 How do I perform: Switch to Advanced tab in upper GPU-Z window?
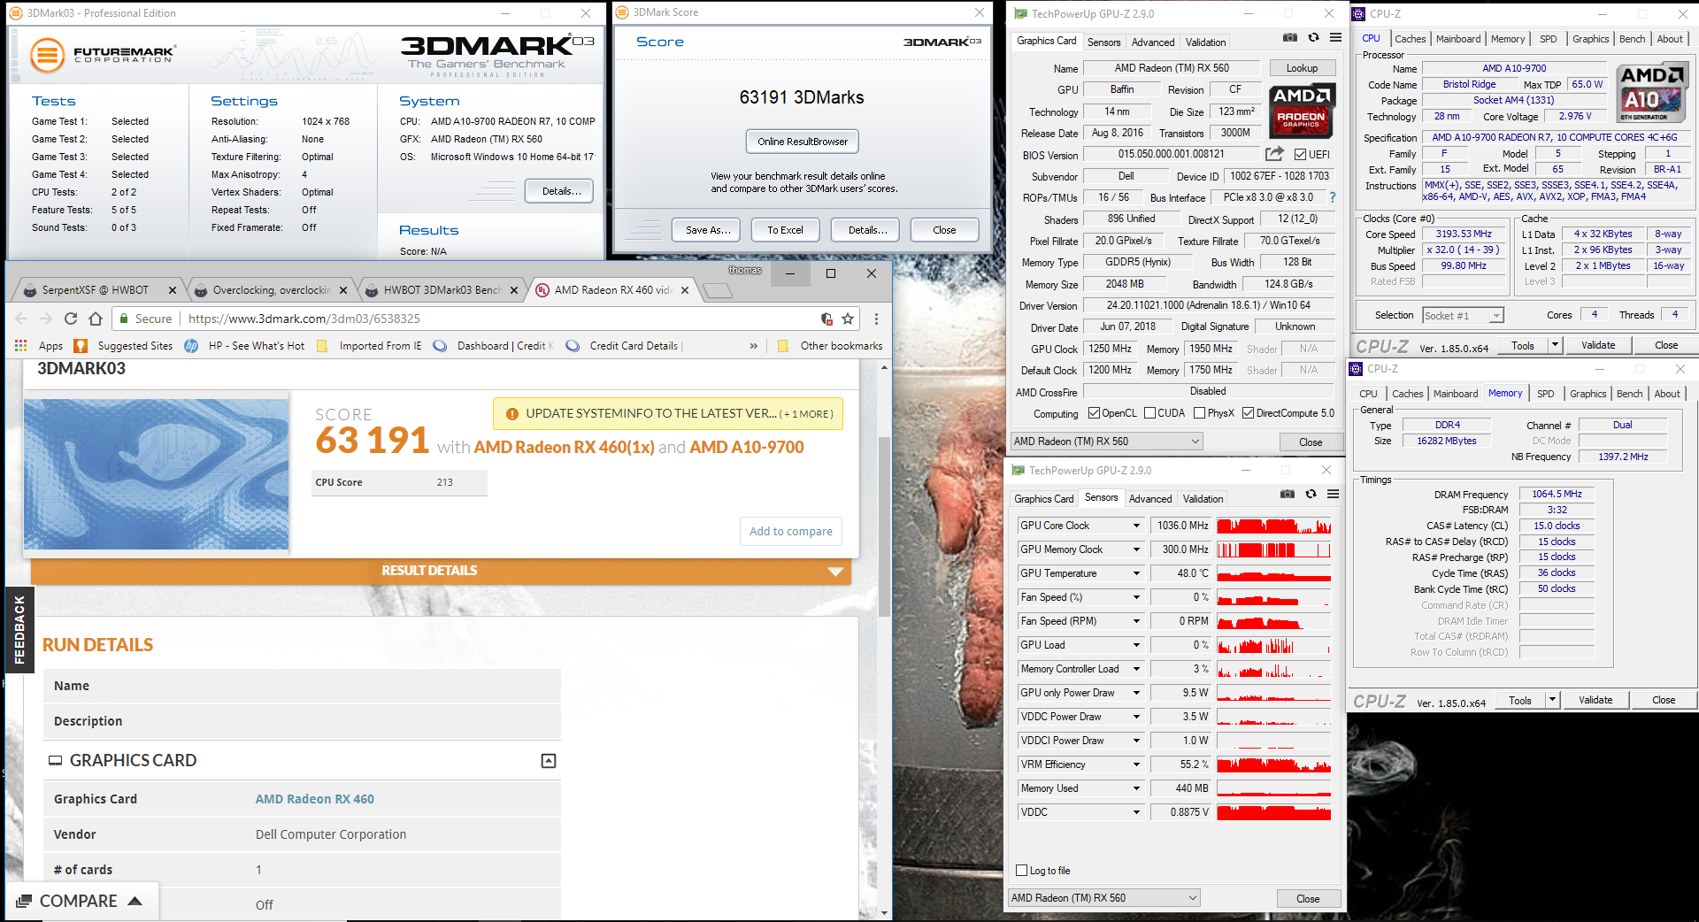1153,42
